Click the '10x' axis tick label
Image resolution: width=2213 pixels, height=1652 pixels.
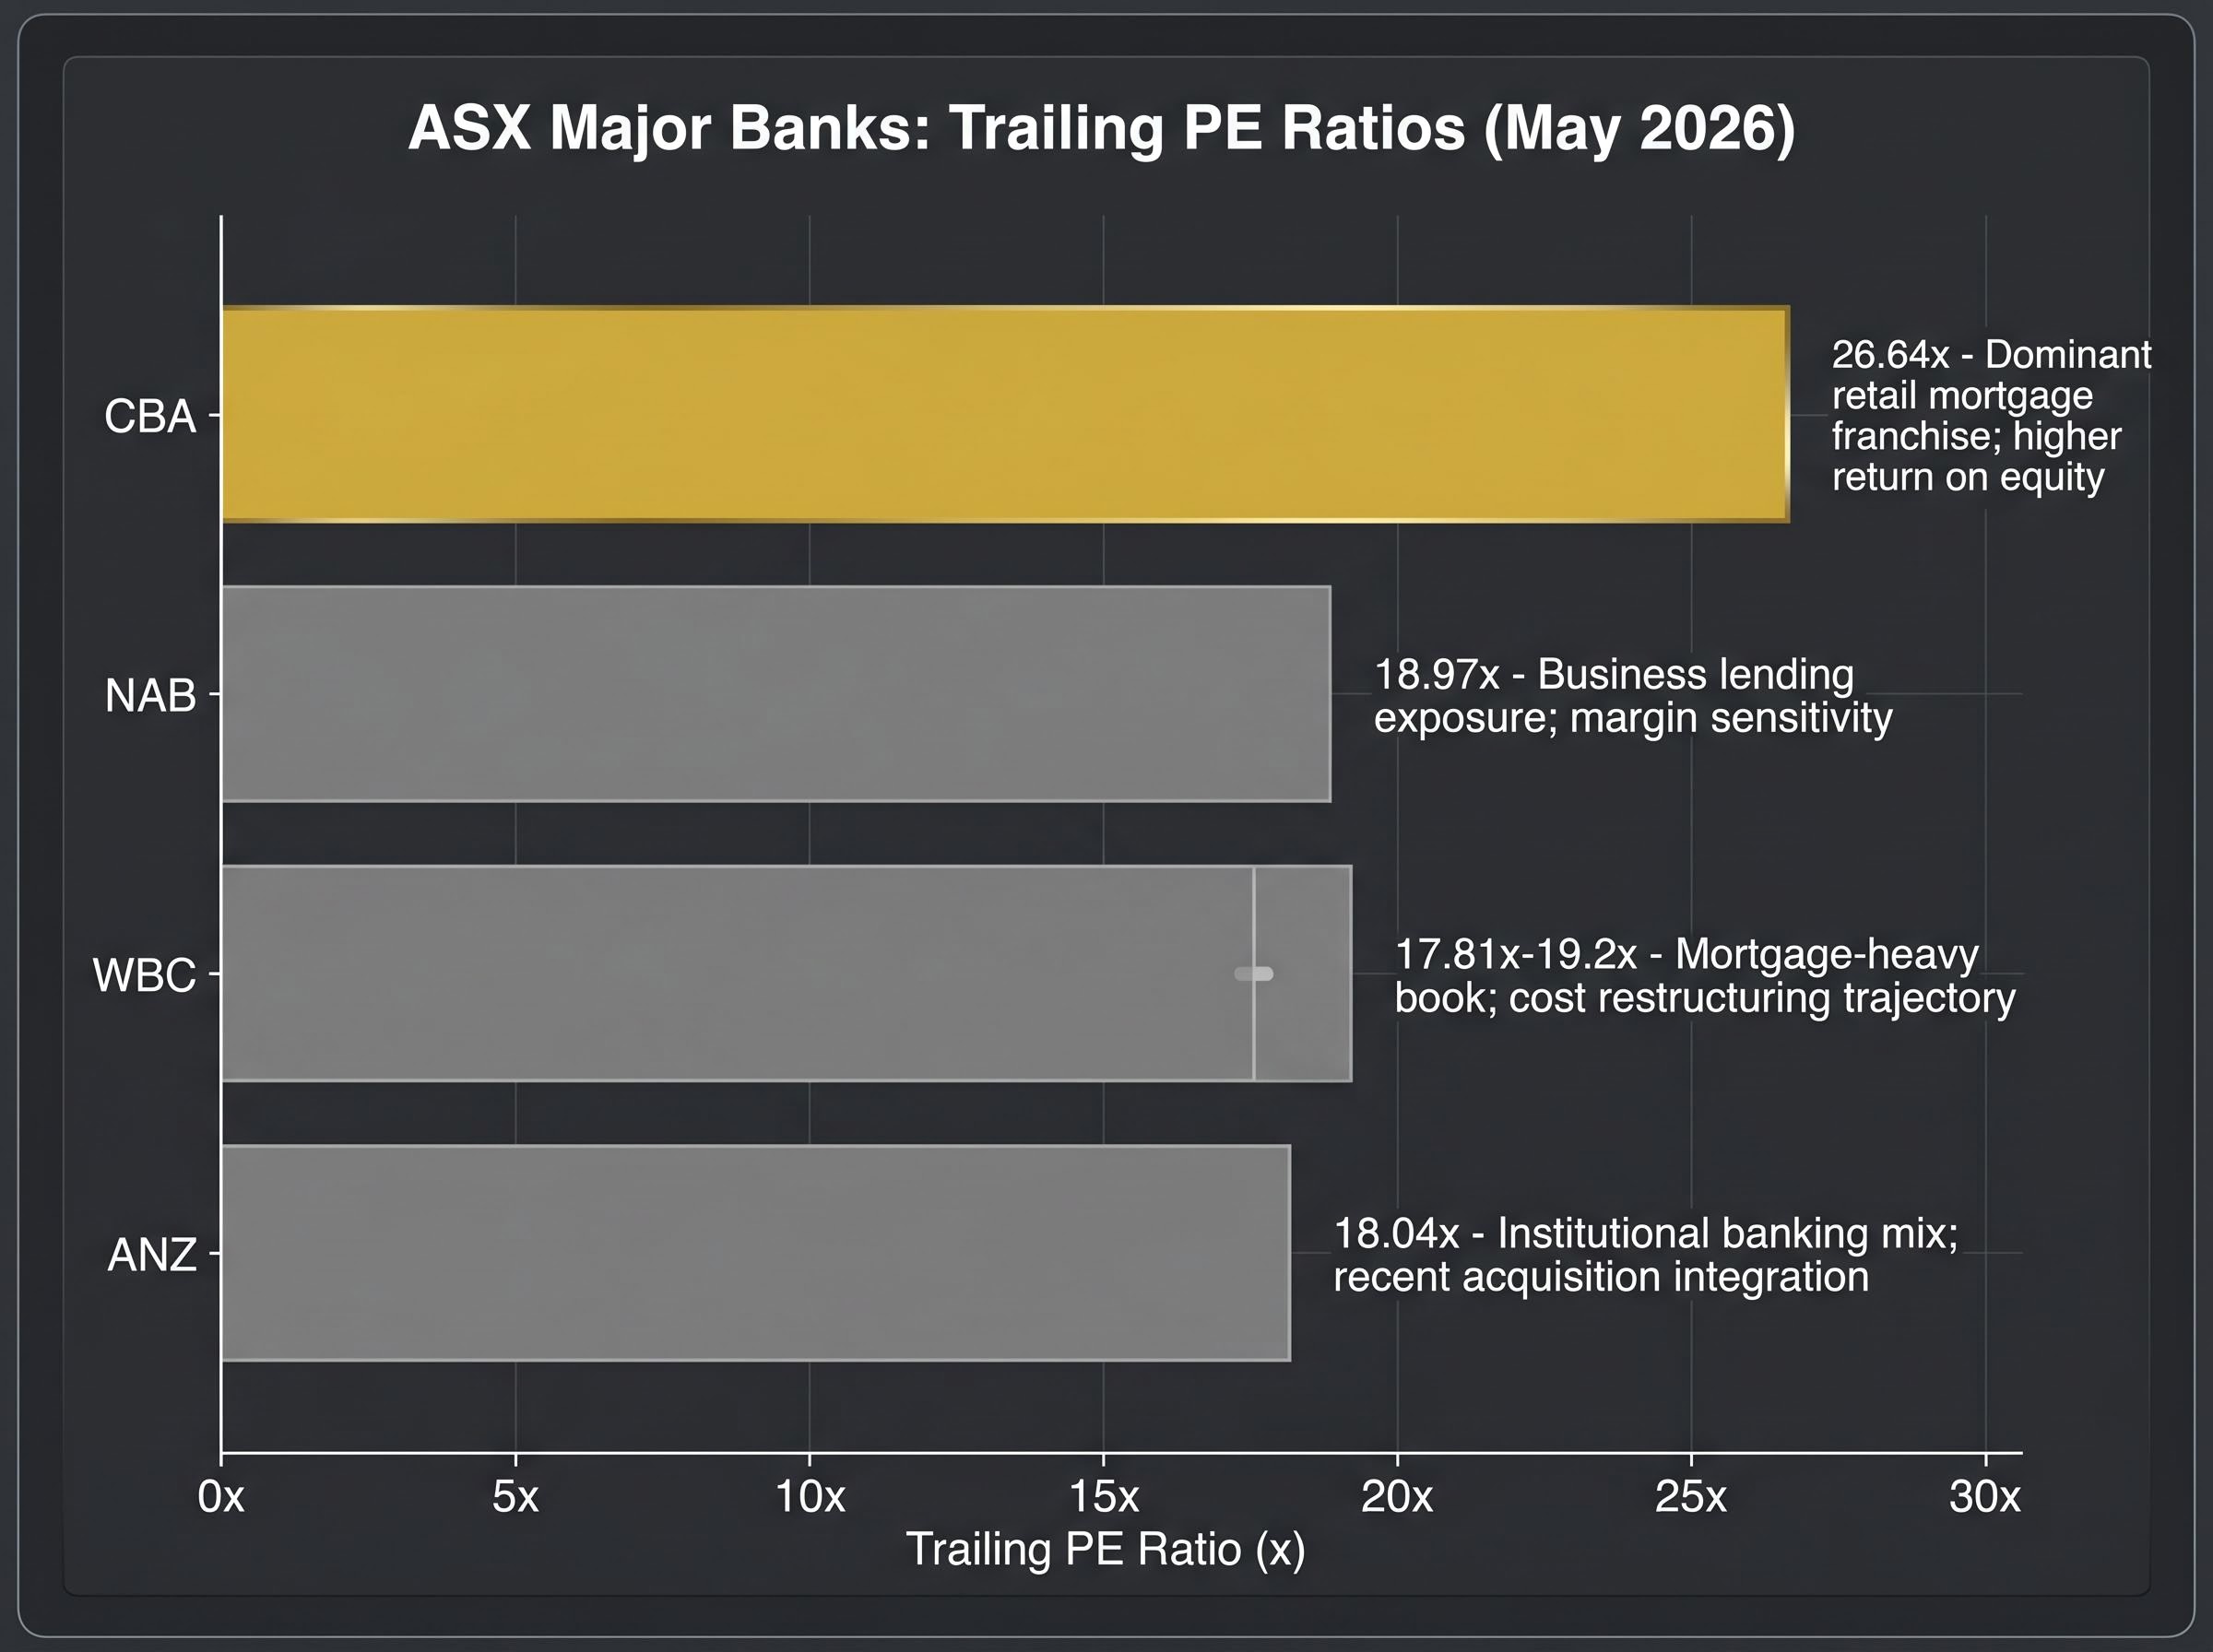tap(810, 1497)
